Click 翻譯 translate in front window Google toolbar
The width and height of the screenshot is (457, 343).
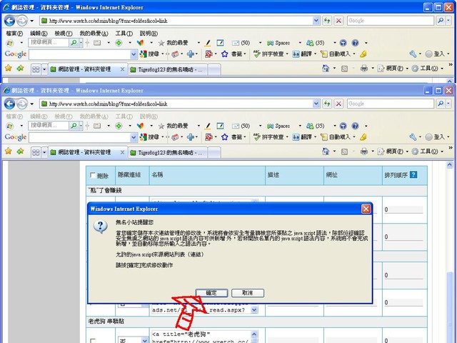click(302, 137)
